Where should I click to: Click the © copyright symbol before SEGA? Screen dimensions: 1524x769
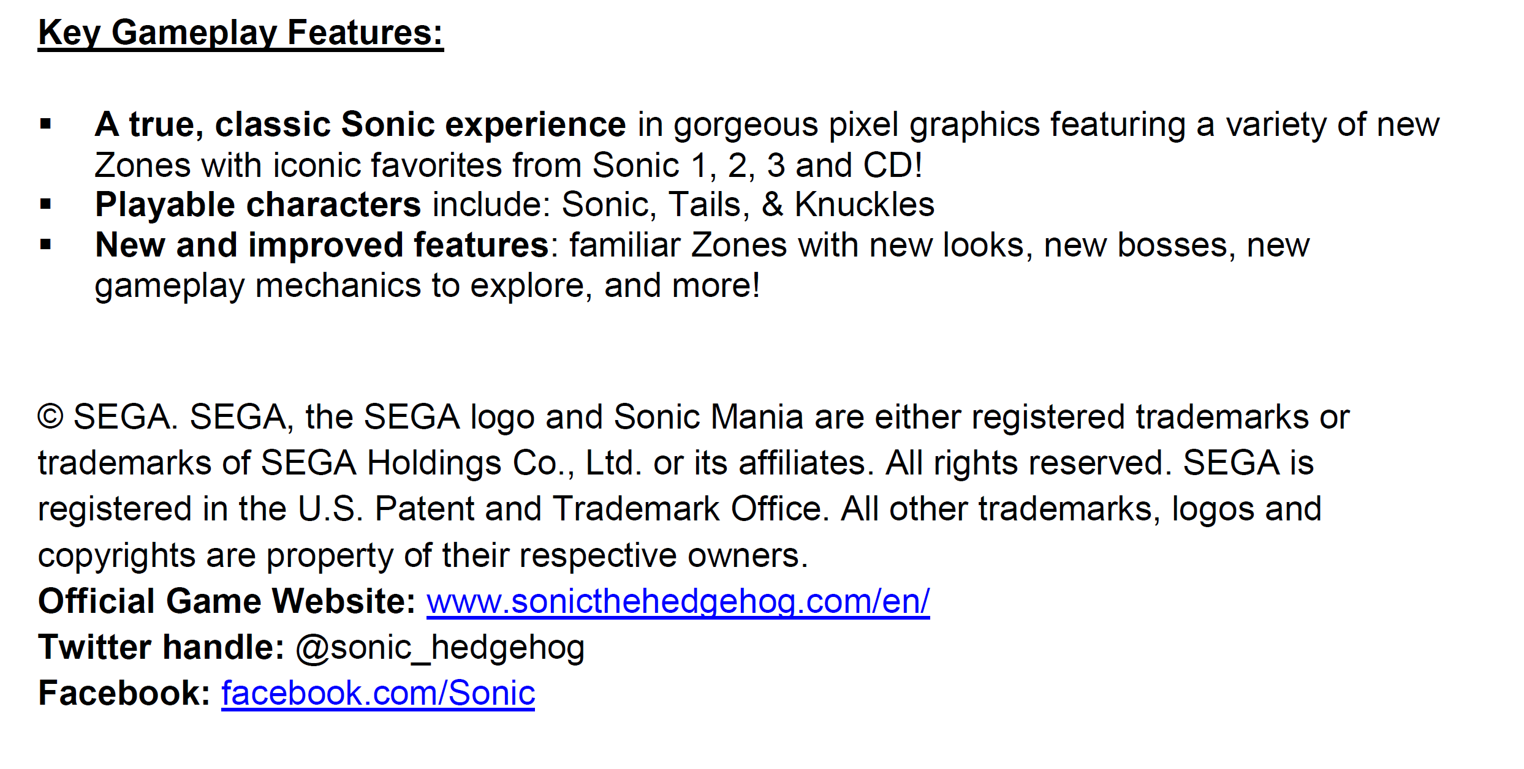[50, 417]
